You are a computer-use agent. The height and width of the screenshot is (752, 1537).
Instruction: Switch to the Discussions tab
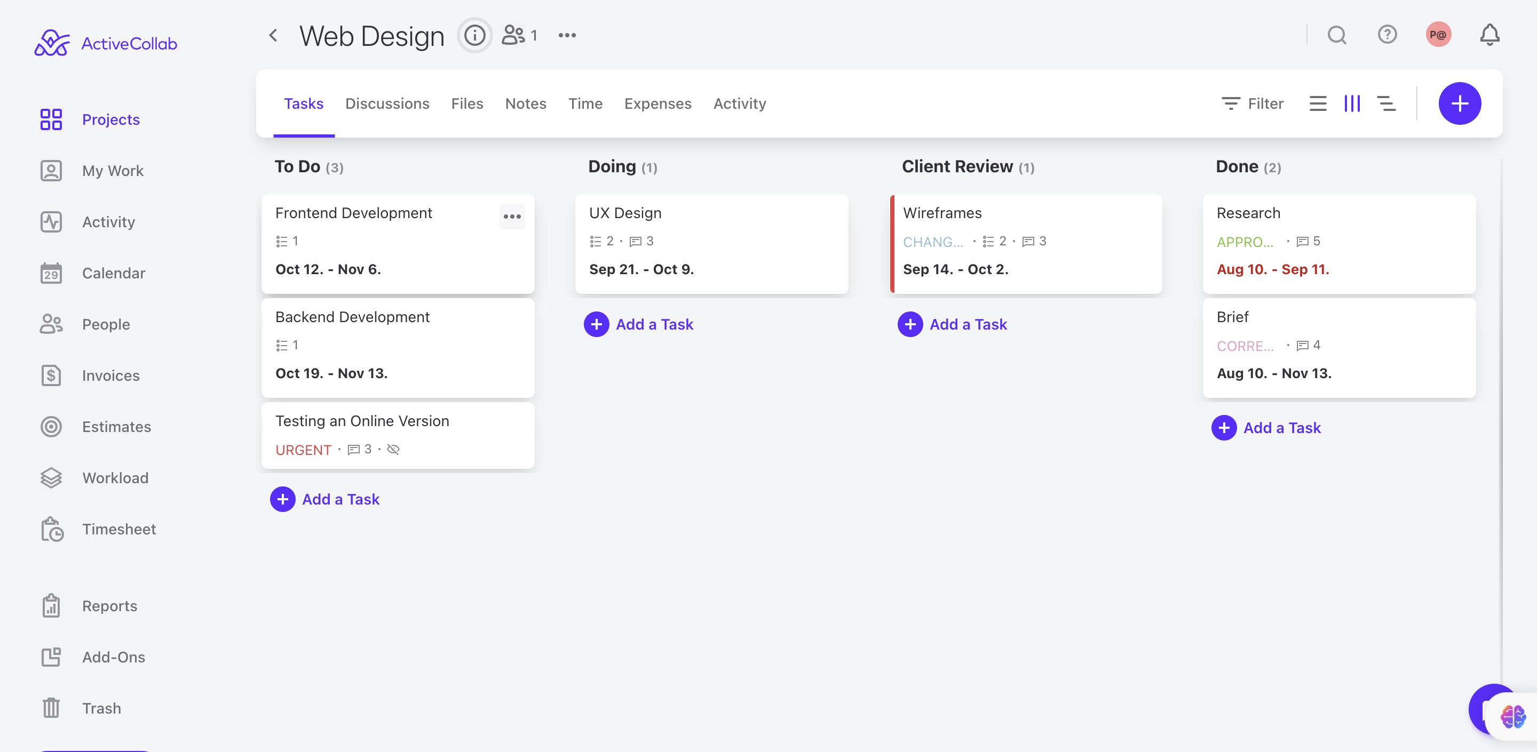386,104
